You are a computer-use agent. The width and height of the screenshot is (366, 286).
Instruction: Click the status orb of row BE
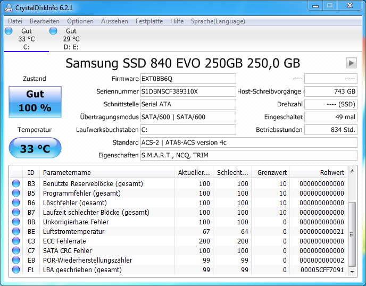(16, 231)
